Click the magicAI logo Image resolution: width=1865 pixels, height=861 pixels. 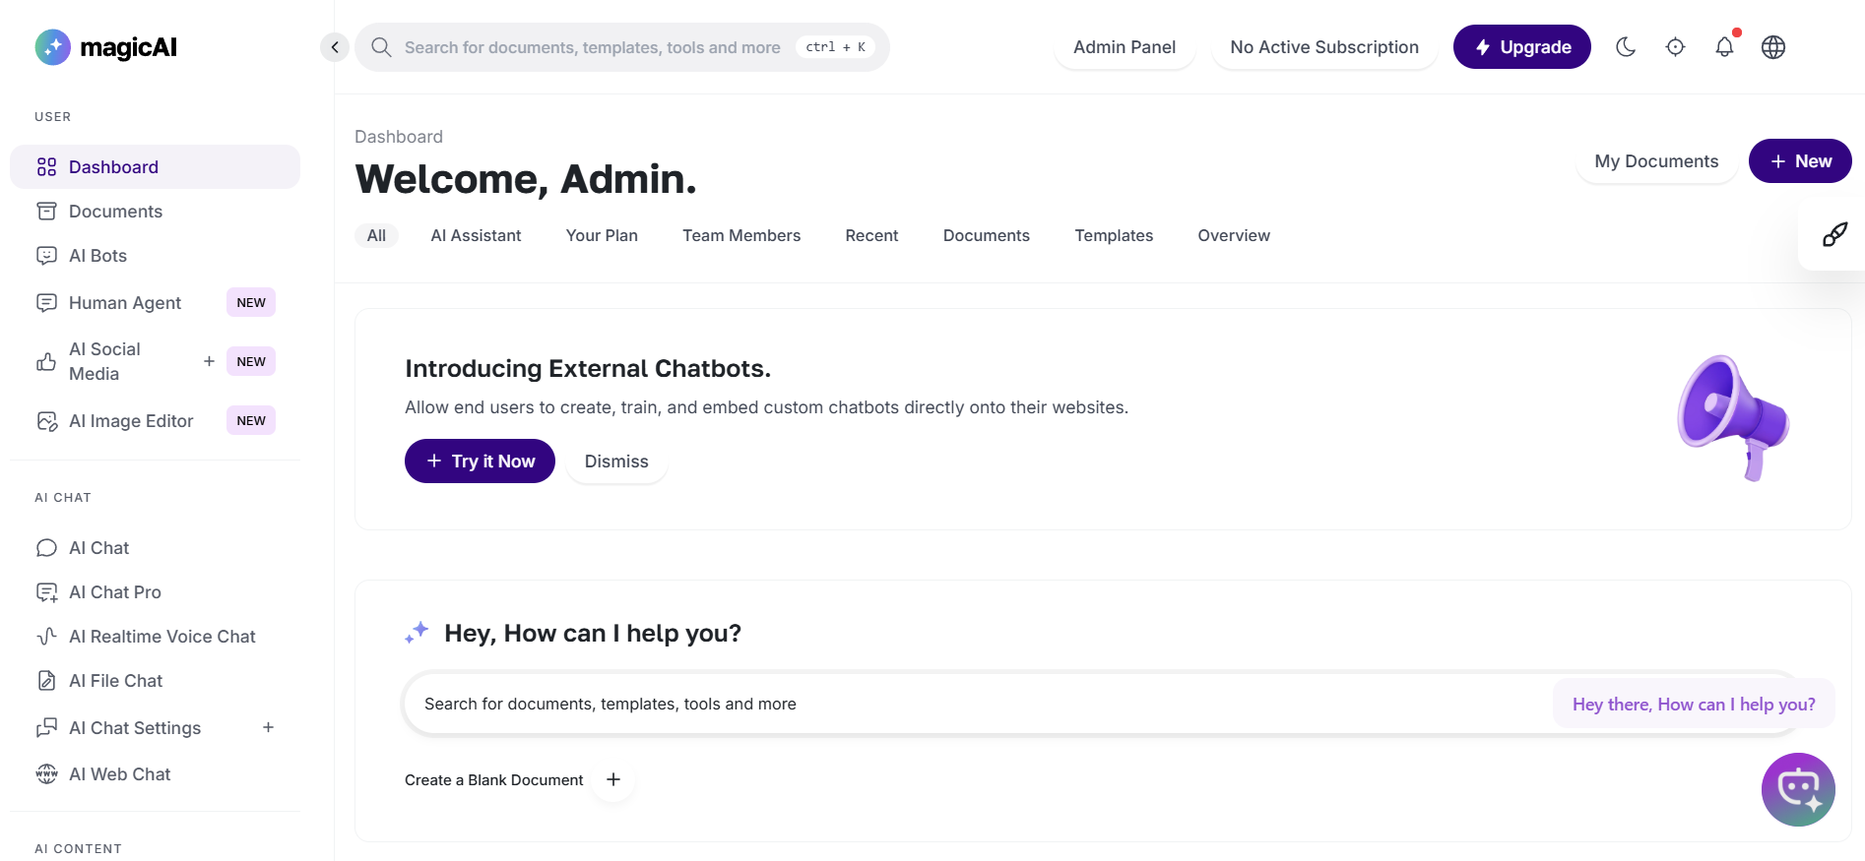pos(106,47)
